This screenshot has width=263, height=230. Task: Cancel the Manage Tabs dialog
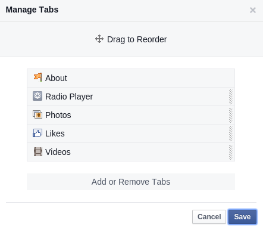[x=209, y=217]
